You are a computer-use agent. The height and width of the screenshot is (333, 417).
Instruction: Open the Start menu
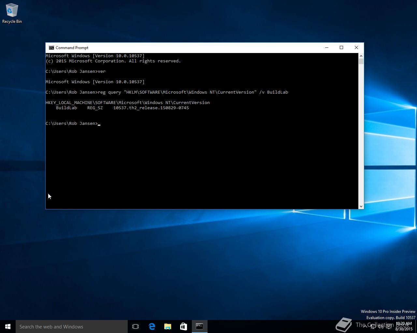pyautogui.click(x=8, y=326)
